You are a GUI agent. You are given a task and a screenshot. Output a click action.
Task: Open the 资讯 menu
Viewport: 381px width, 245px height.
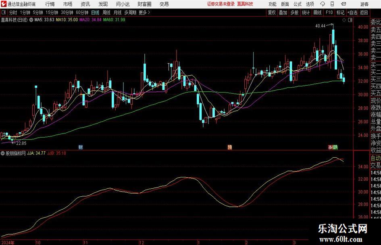point(85,4)
